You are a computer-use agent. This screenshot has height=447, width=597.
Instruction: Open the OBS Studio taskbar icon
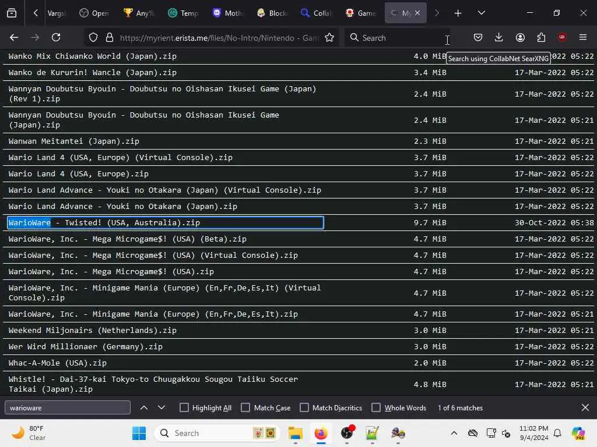(347, 433)
